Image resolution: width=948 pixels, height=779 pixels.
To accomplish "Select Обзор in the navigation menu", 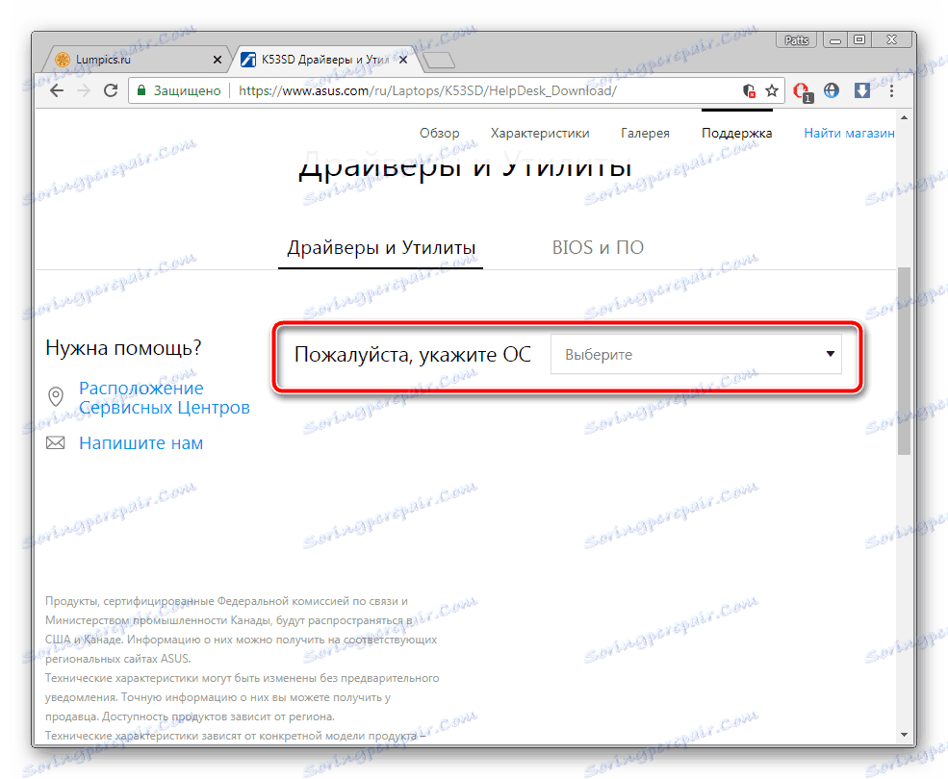I will pos(440,133).
